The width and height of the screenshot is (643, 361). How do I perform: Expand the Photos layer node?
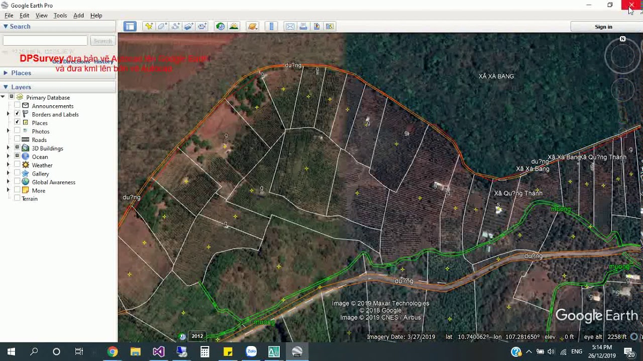point(8,131)
